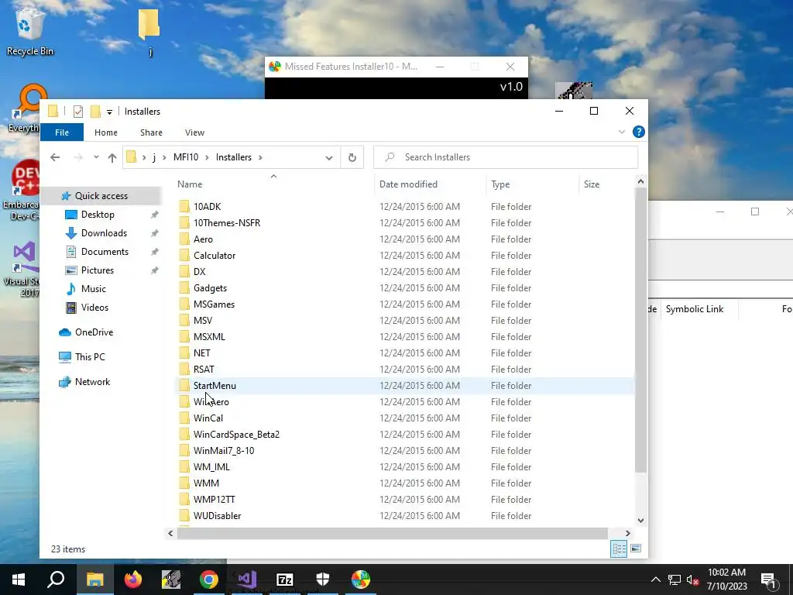Click the Search Installers field
Image resolution: width=793 pixels, height=595 pixels.
point(506,157)
